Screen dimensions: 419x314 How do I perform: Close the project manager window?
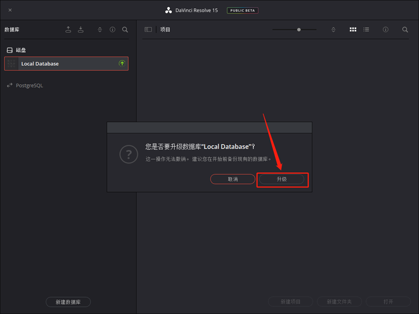tap(10, 10)
